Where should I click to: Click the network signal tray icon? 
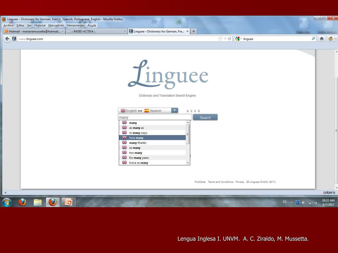[x=316, y=203]
